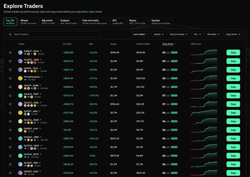Click avatar of trader 0x25a3...8e79
250x177 pixels.
(20, 156)
